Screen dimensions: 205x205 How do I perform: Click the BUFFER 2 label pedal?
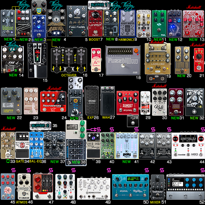pyautogui.click(x=40, y=126)
